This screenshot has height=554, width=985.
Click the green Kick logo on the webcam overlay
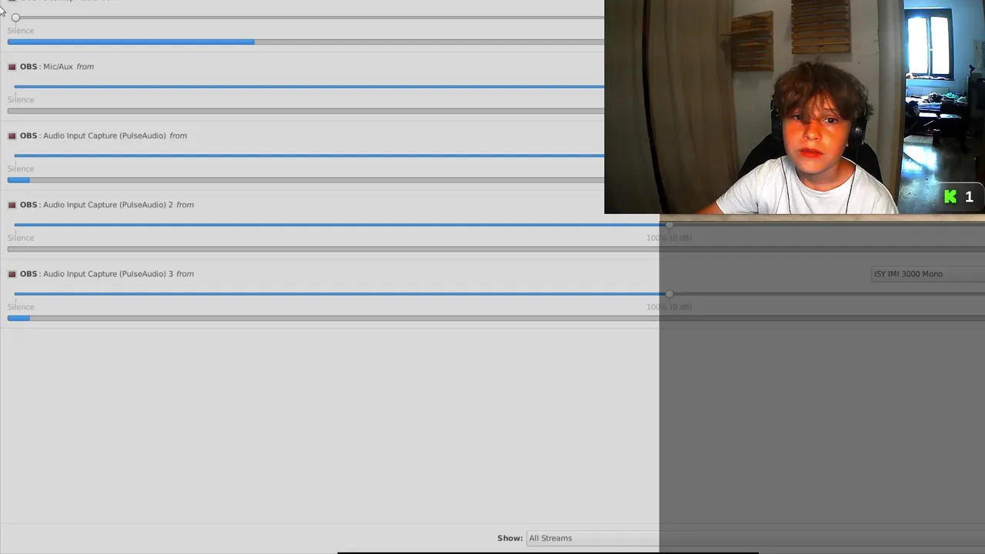click(950, 197)
